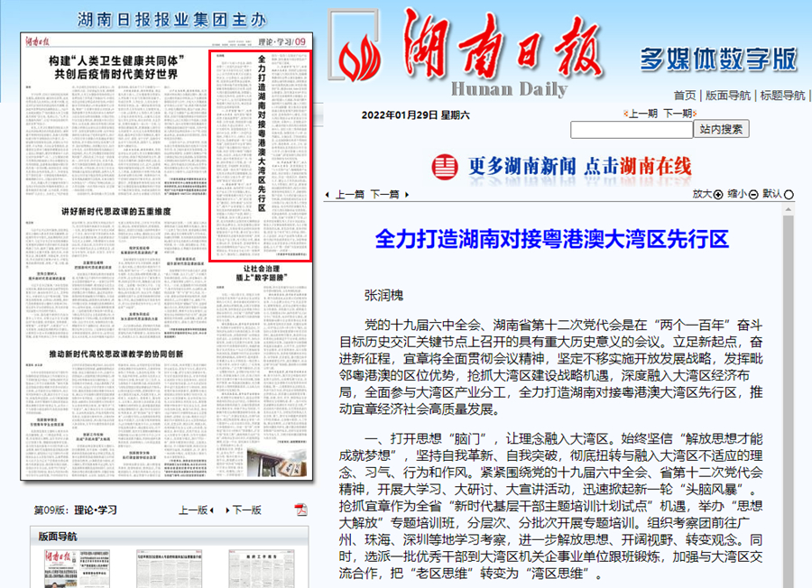Open the 标题导航 link in the top navigation

(782, 96)
